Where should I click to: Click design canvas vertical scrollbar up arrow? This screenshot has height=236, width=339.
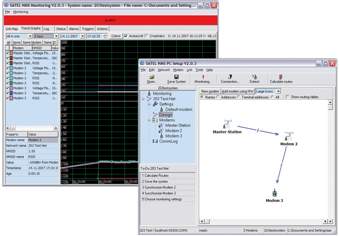point(330,102)
